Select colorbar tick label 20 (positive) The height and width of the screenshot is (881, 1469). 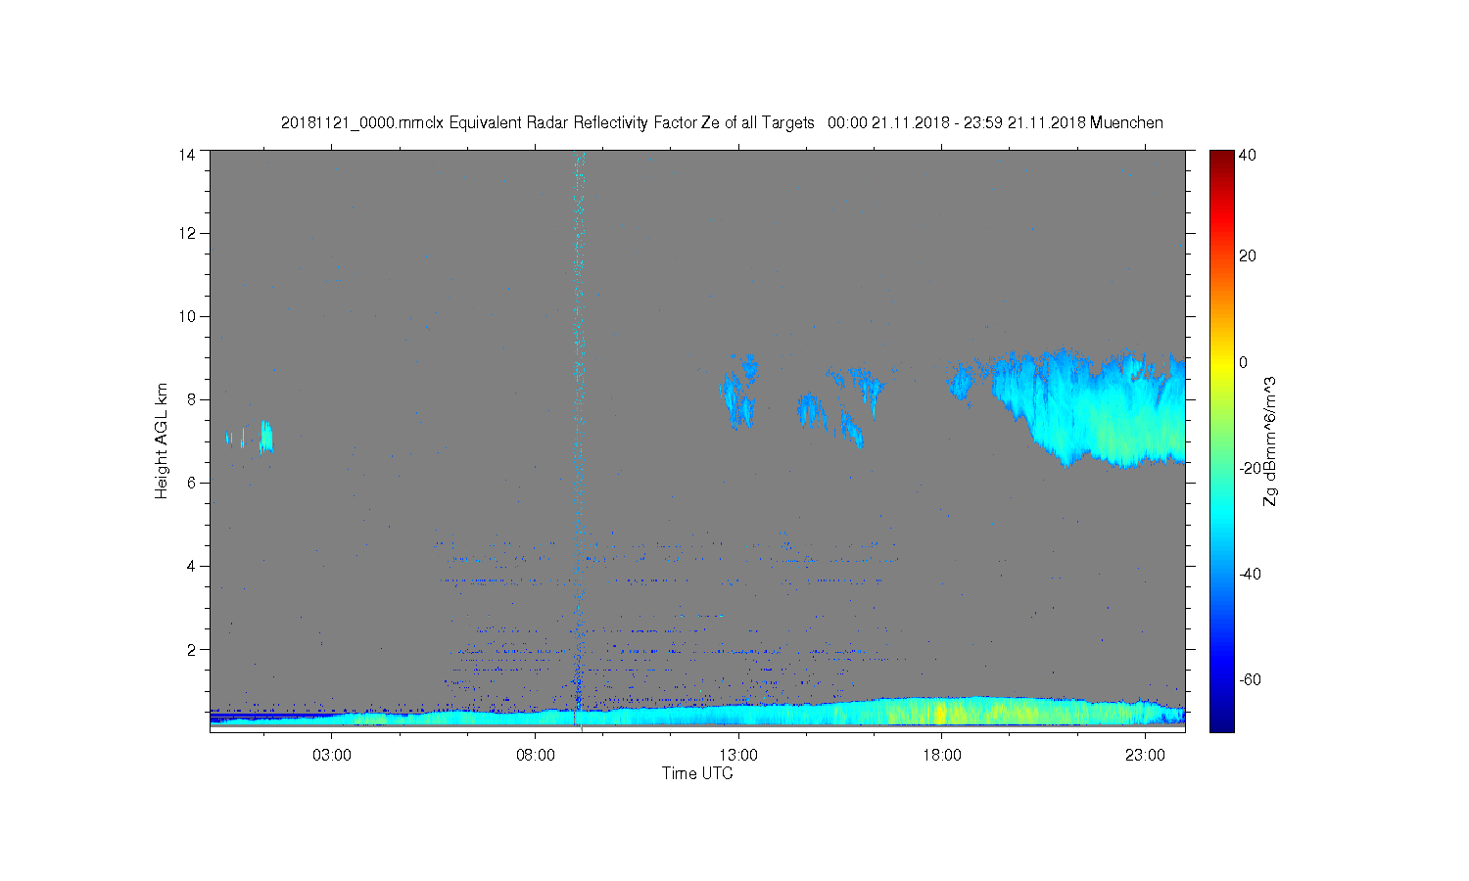coord(1248,256)
